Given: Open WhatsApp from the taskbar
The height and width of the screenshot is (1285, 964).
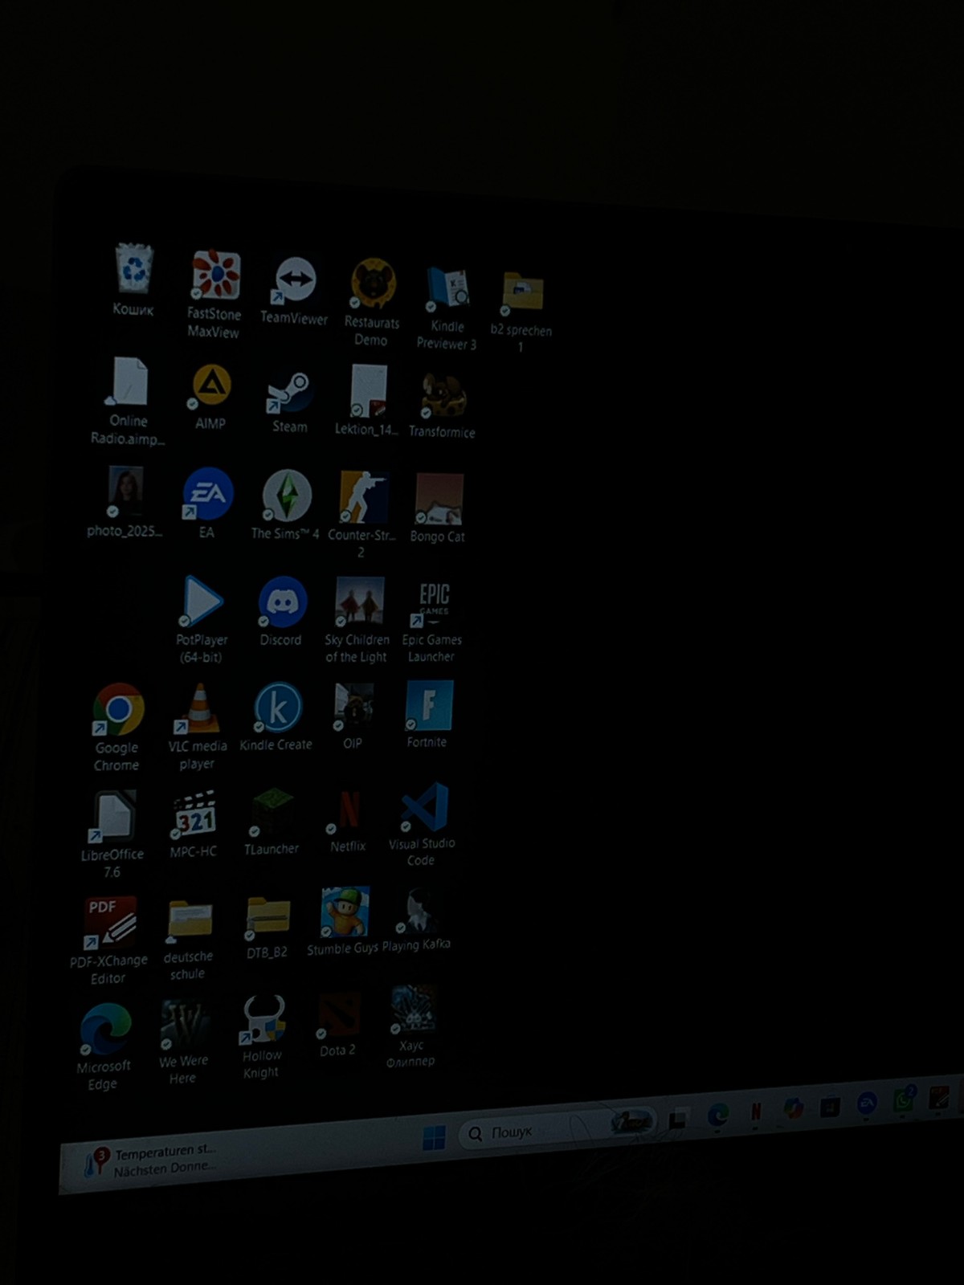Looking at the screenshot, I should point(904,1099).
